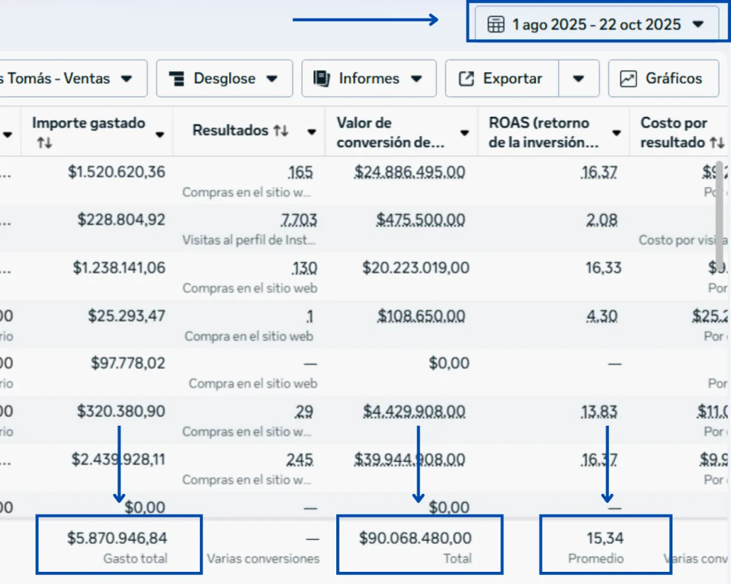Viewport: 731px width, 584px height.
Task: Open the Valor de conversión column menu arrow
Action: click(x=465, y=133)
